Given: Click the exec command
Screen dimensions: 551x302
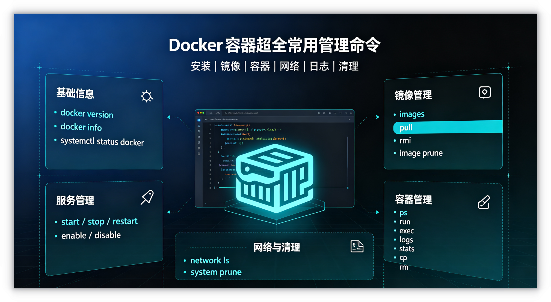Looking at the screenshot, I should (x=407, y=231).
